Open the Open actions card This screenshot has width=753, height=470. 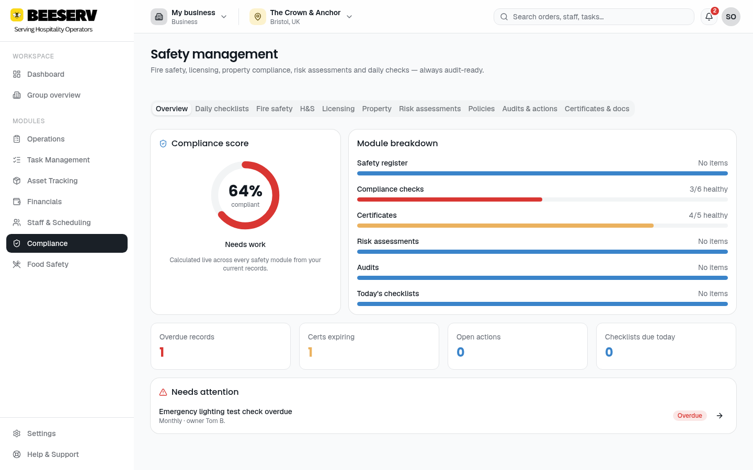coord(518,346)
